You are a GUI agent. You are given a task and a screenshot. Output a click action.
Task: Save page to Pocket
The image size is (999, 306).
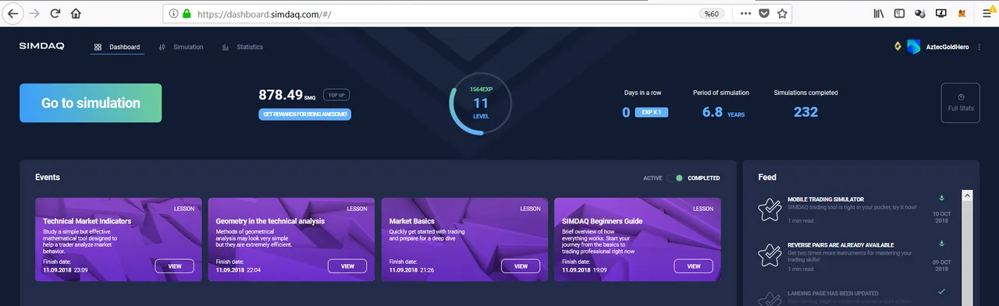pyautogui.click(x=764, y=13)
